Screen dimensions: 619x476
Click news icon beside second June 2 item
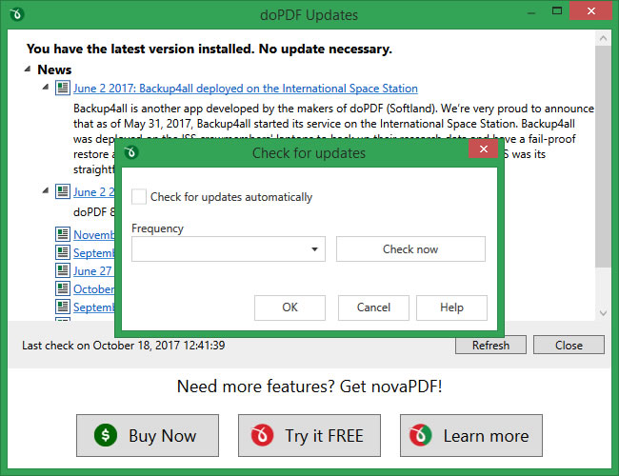62,191
